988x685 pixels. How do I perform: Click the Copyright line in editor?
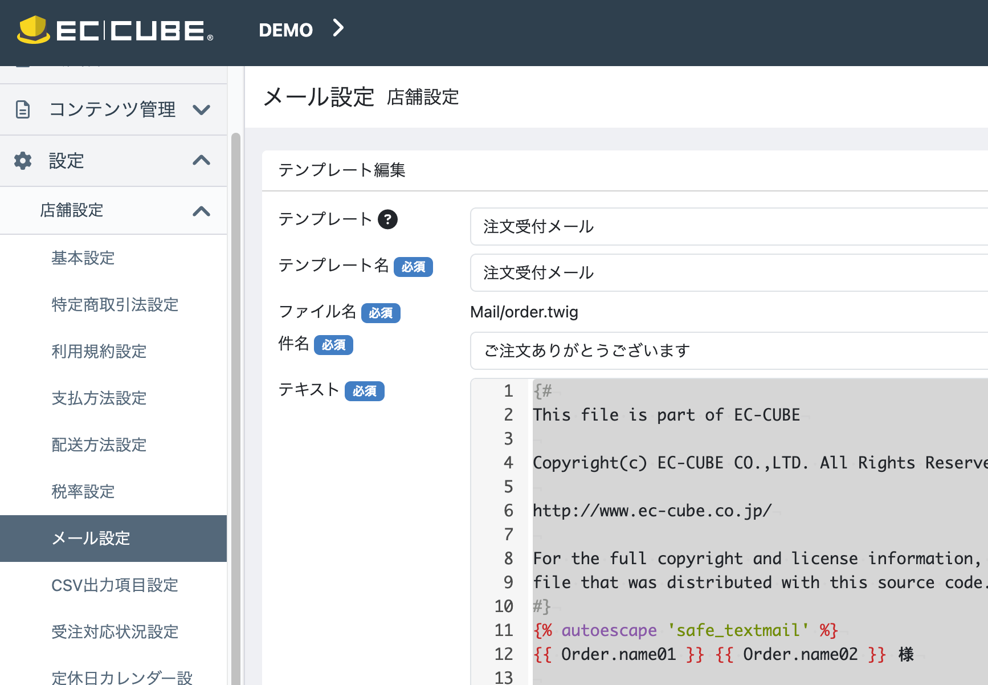click(x=760, y=463)
